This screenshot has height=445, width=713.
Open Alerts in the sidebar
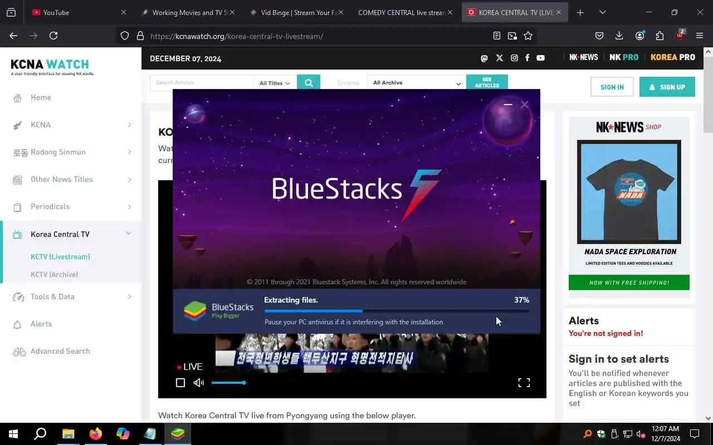[41, 324]
